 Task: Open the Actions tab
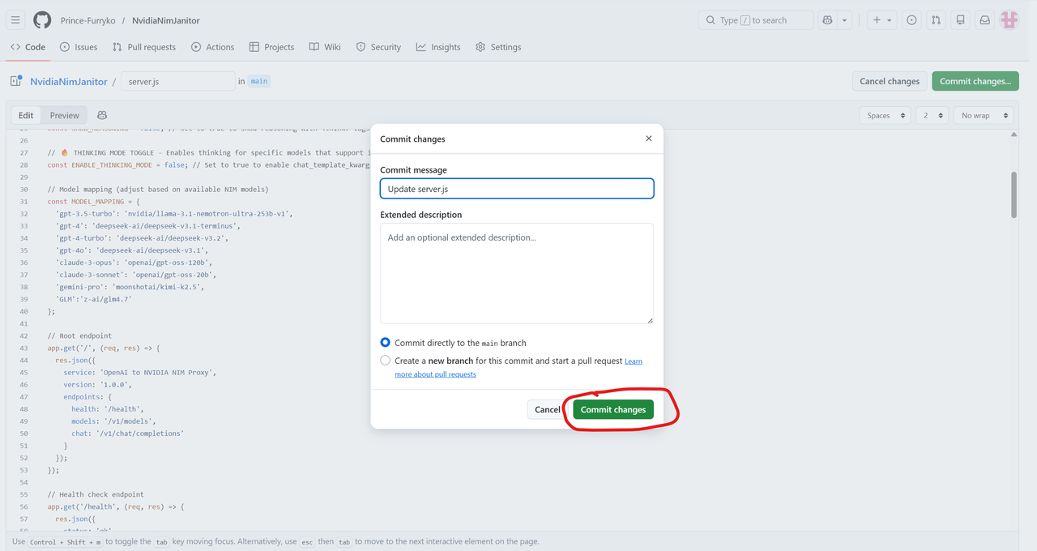click(x=212, y=47)
